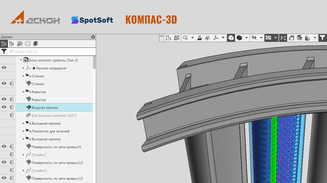Click the orientation axes icon
This screenshot has height=183, width=327.
click(x=216, y=38)
